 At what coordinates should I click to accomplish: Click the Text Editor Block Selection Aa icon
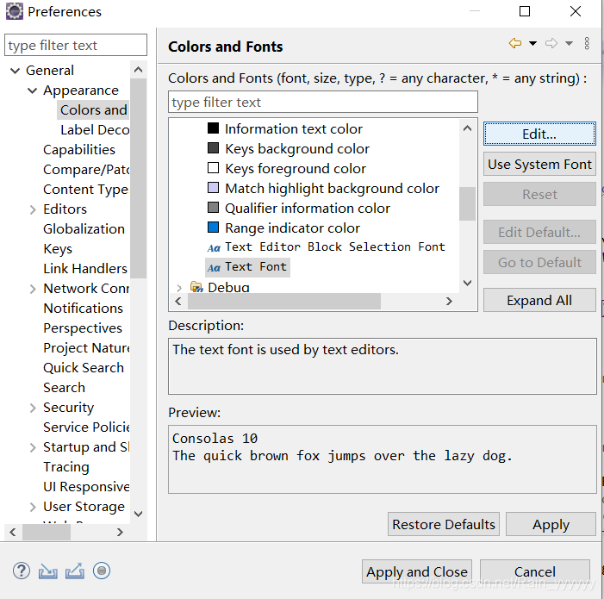pyautogui.click(x=214, y=247)
